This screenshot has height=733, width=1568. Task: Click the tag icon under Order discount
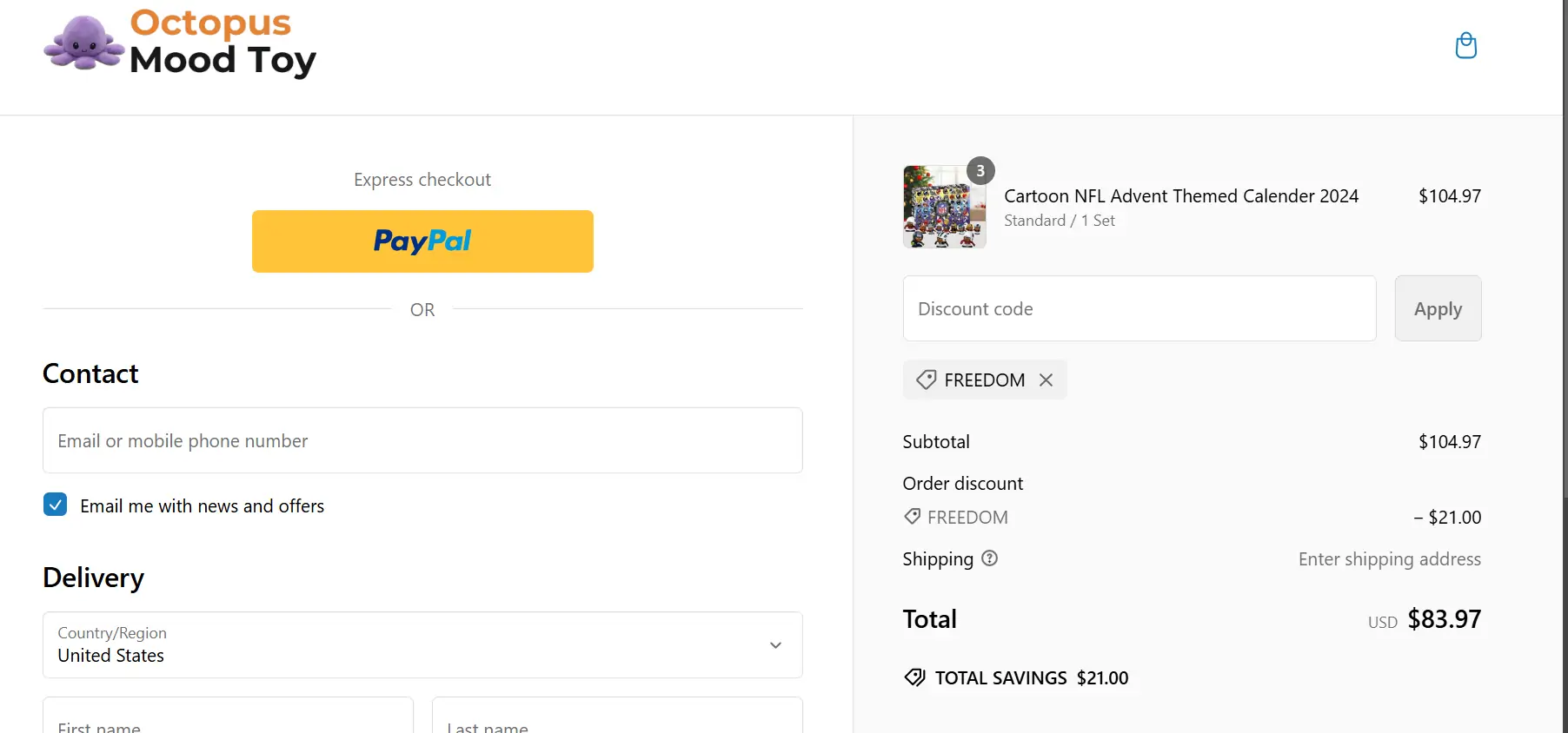pos(912,517)
